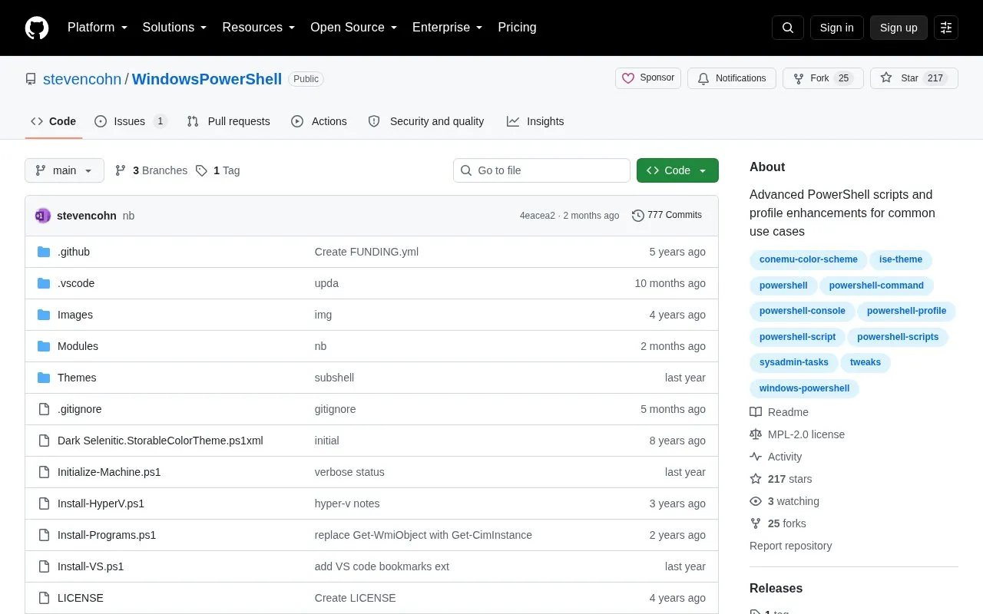The width and height of the screenshot is (983, 614).
Task: Switch to the Actions tab
Action: click(319, 121)
